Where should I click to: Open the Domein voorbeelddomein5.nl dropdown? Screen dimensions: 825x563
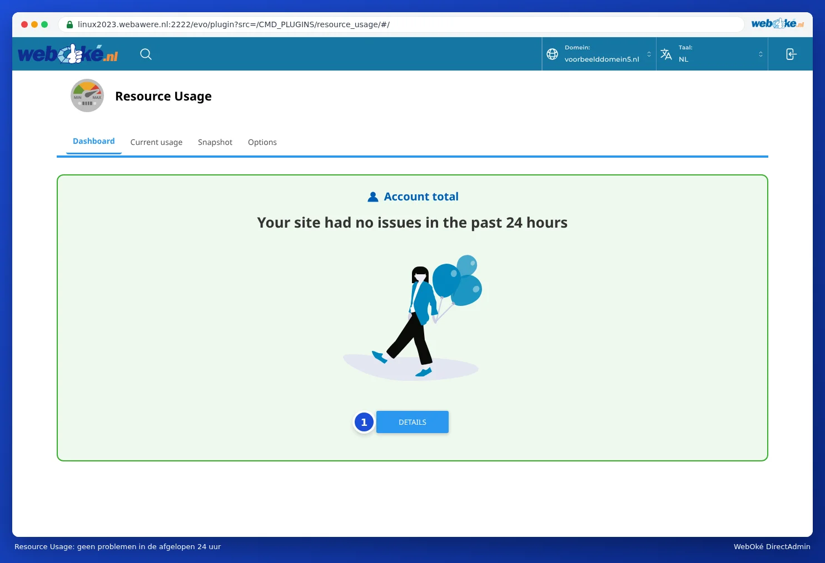pos(599,54)
